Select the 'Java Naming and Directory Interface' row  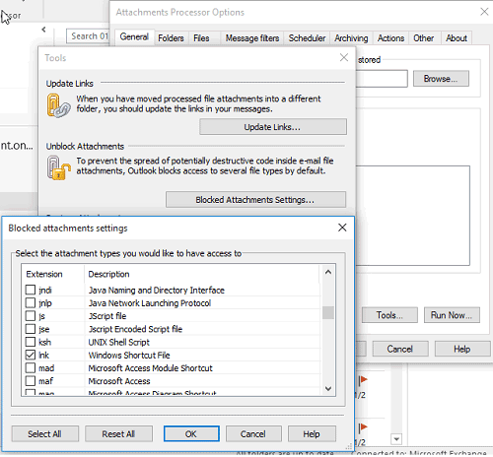[x=171, y=290]
